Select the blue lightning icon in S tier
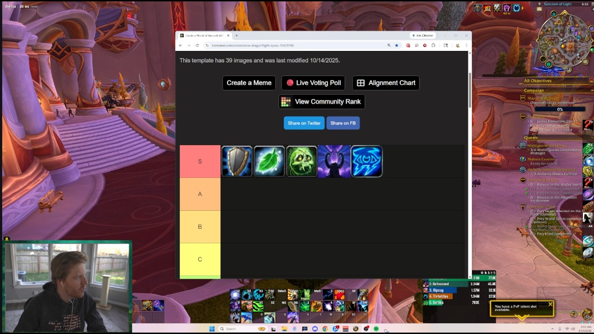This screenshot has width=594, height=334. click(x=367, y=161)
